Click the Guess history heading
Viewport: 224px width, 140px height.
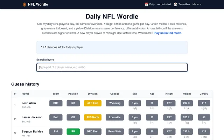click(x=25, y=84)
